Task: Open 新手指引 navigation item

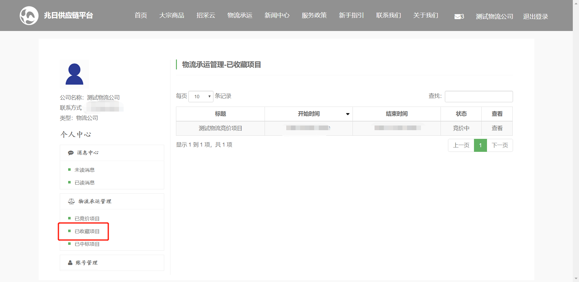Action: click(x=351, y=15)
